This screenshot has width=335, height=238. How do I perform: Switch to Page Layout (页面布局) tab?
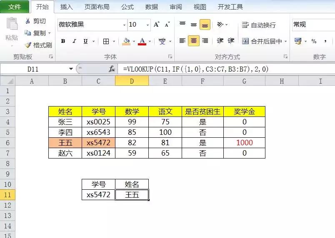(x=97, y=7)
